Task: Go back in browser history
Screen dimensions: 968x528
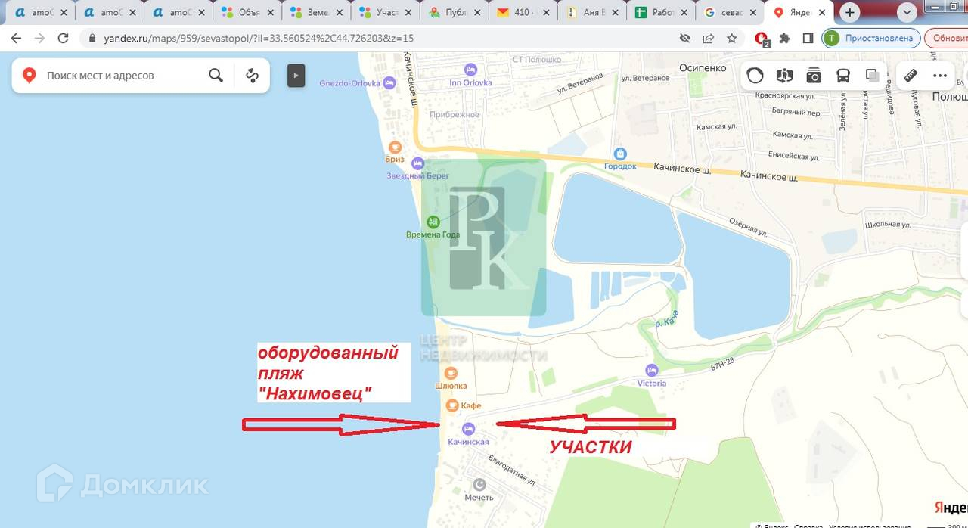Action: [x=16, y=38]
